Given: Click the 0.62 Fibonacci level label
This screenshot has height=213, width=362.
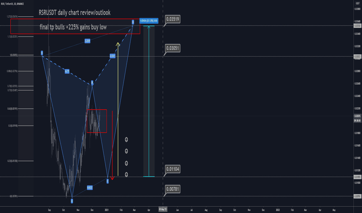Looking at the screenshot, I should tap(12, 108).
